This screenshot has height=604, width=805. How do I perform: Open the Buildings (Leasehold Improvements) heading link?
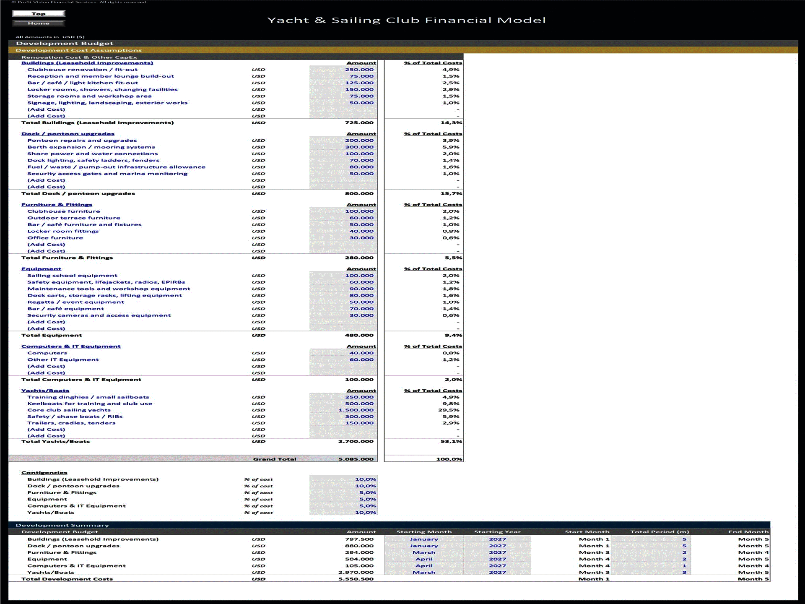pos(87,63)
